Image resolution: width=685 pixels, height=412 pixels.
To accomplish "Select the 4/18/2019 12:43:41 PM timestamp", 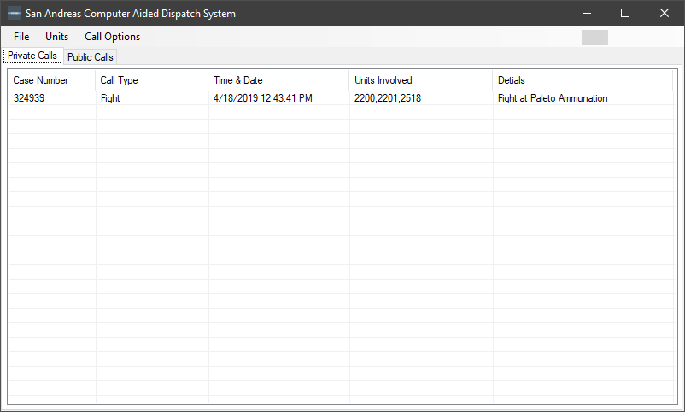I will pos(263,98).
